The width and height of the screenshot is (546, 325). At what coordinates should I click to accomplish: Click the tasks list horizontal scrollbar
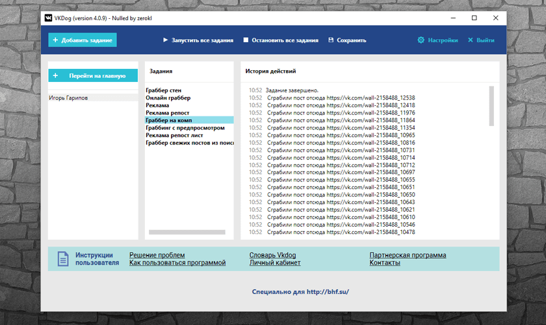[187, 232]
